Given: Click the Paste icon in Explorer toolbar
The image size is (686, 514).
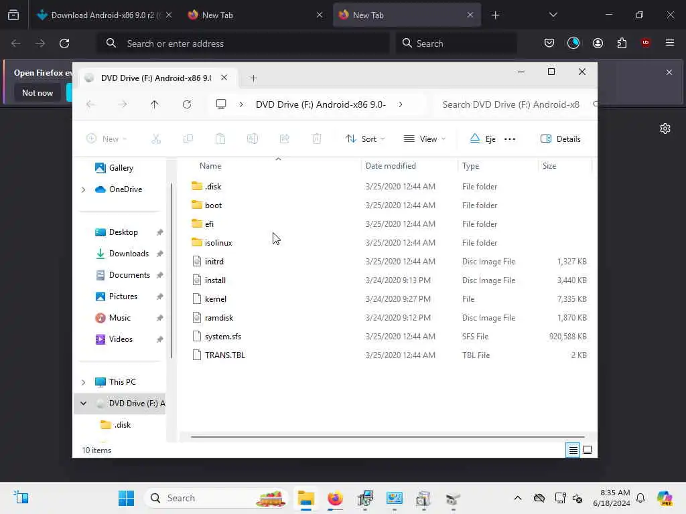Looking at the screenshot, I should [220, 139].
